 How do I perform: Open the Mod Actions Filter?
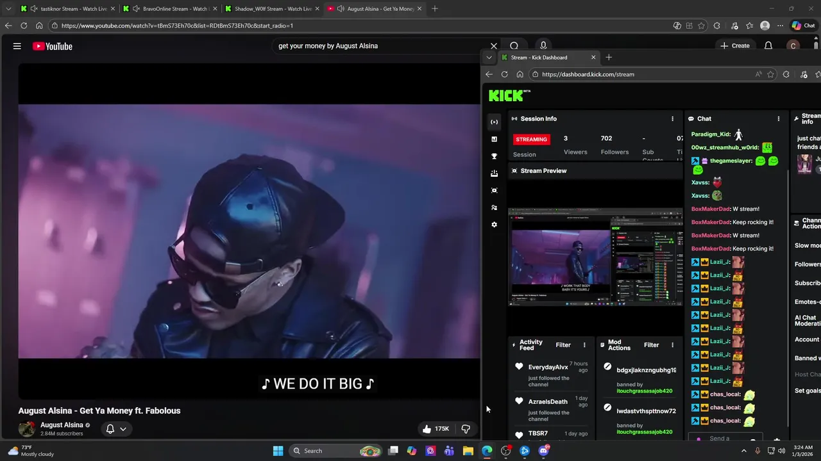pos(651,345)
